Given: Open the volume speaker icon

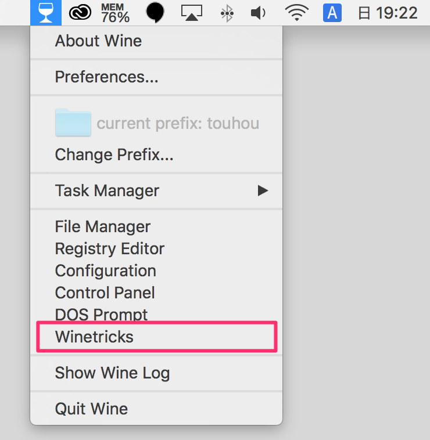Looking at the screenshot, I should tap(258, 13).
